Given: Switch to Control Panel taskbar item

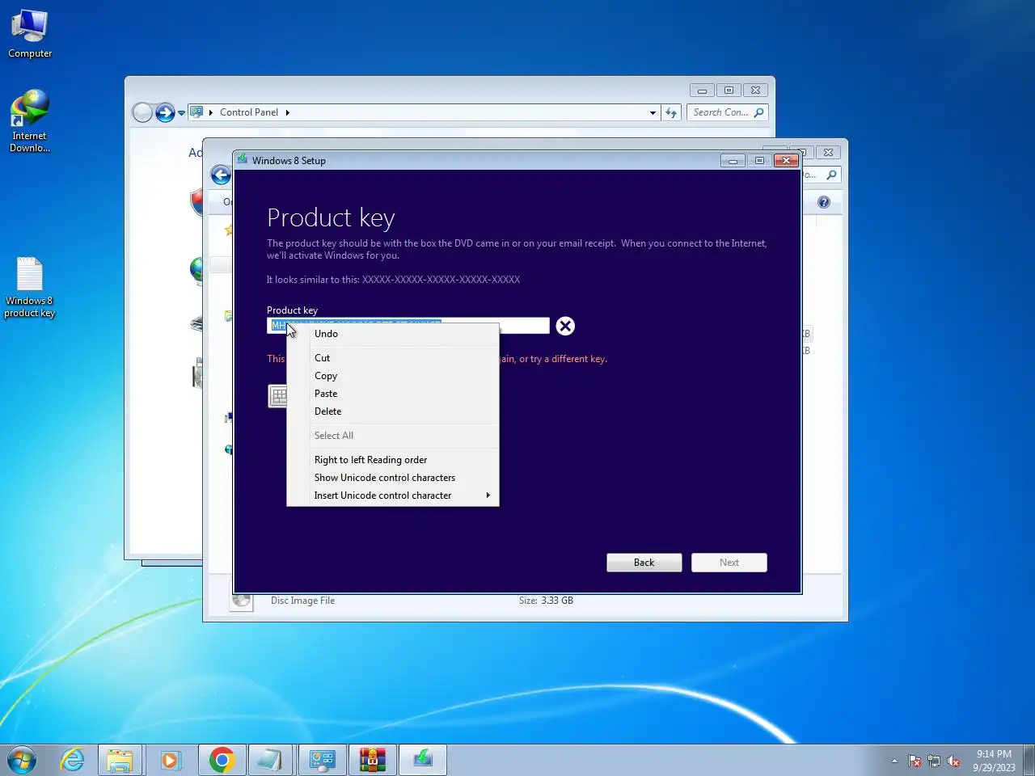Looking at the screenshot, I should point(323,760).
